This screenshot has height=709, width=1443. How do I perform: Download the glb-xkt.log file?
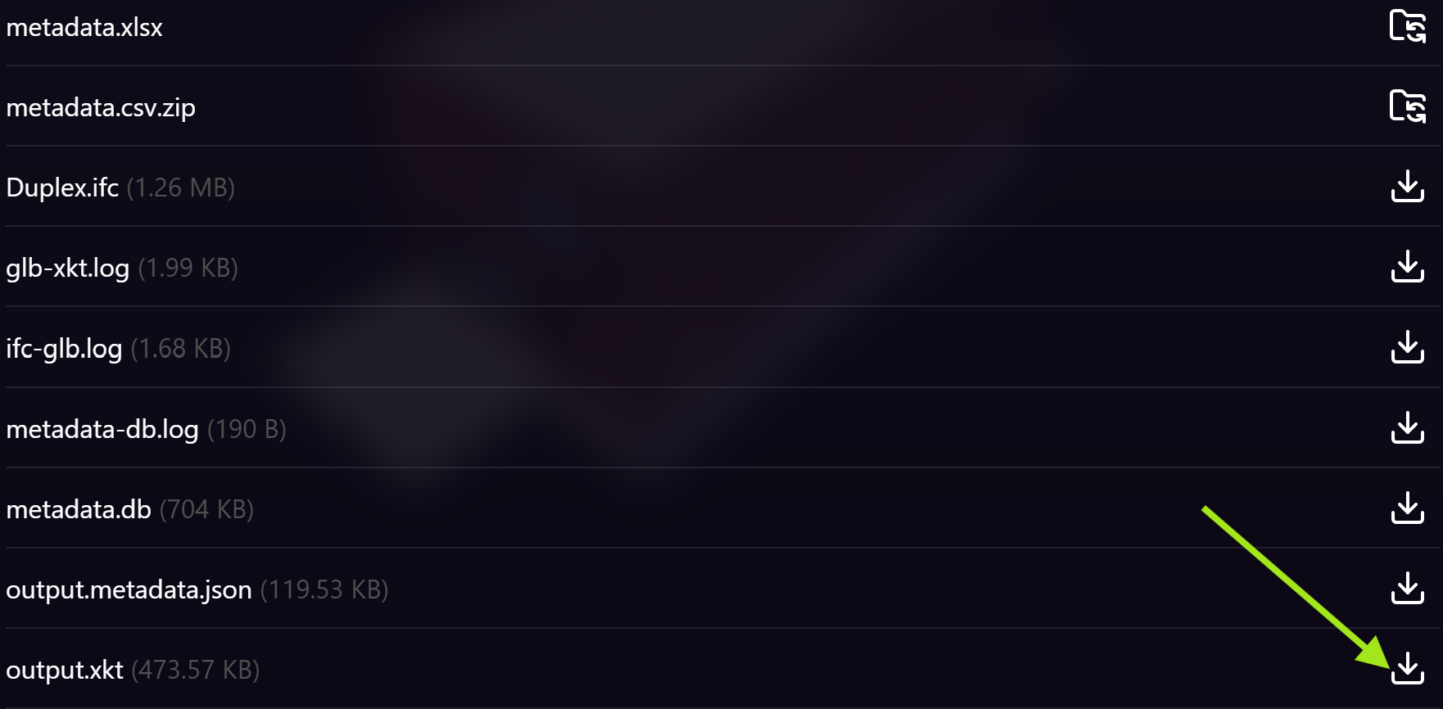tap(1407, 267)
